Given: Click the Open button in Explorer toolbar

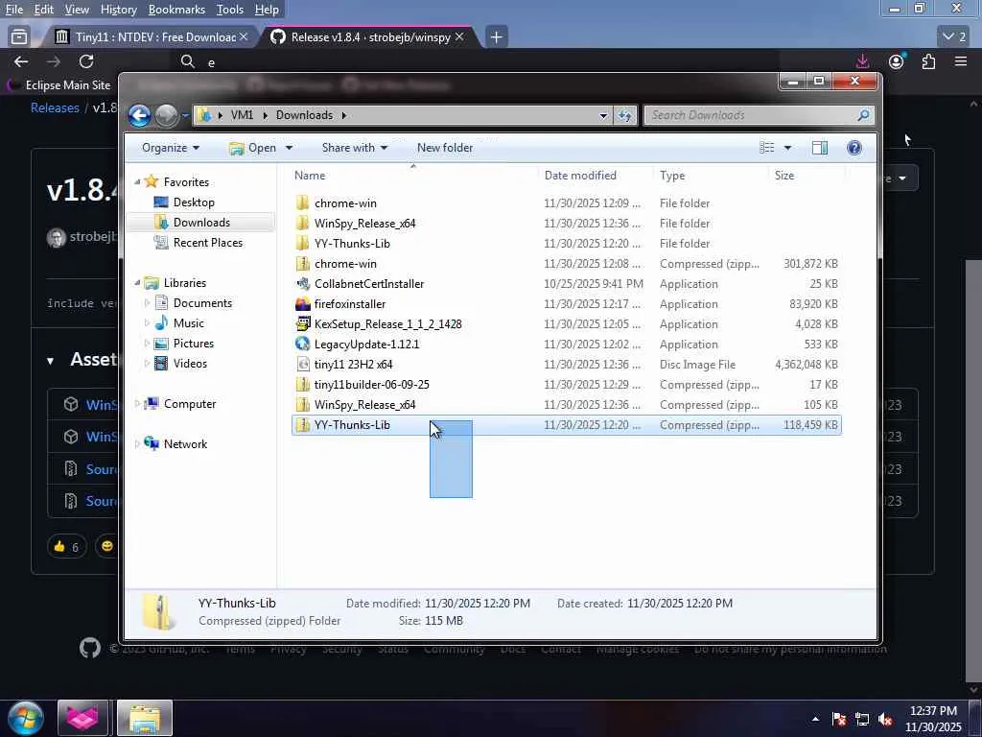Looking at the screenshot, I should click(253, 148).
